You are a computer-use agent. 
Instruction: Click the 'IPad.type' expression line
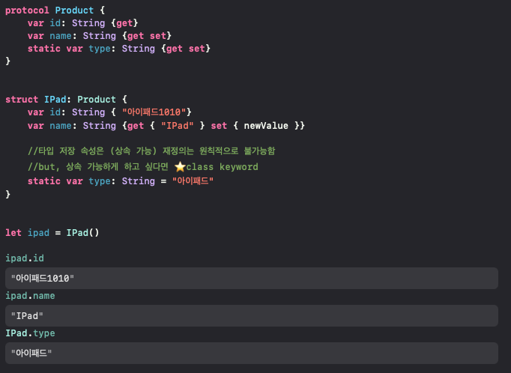click(x=30, y=333)
